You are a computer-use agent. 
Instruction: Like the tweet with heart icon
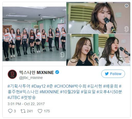40,111
